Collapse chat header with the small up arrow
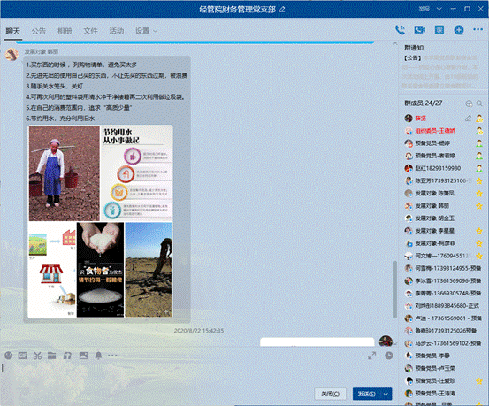This screenshot has width=489, height=406. pos(395,43)
